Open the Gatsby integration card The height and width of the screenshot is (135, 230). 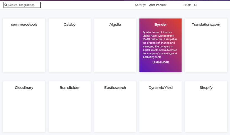click(x=69, y=45)
